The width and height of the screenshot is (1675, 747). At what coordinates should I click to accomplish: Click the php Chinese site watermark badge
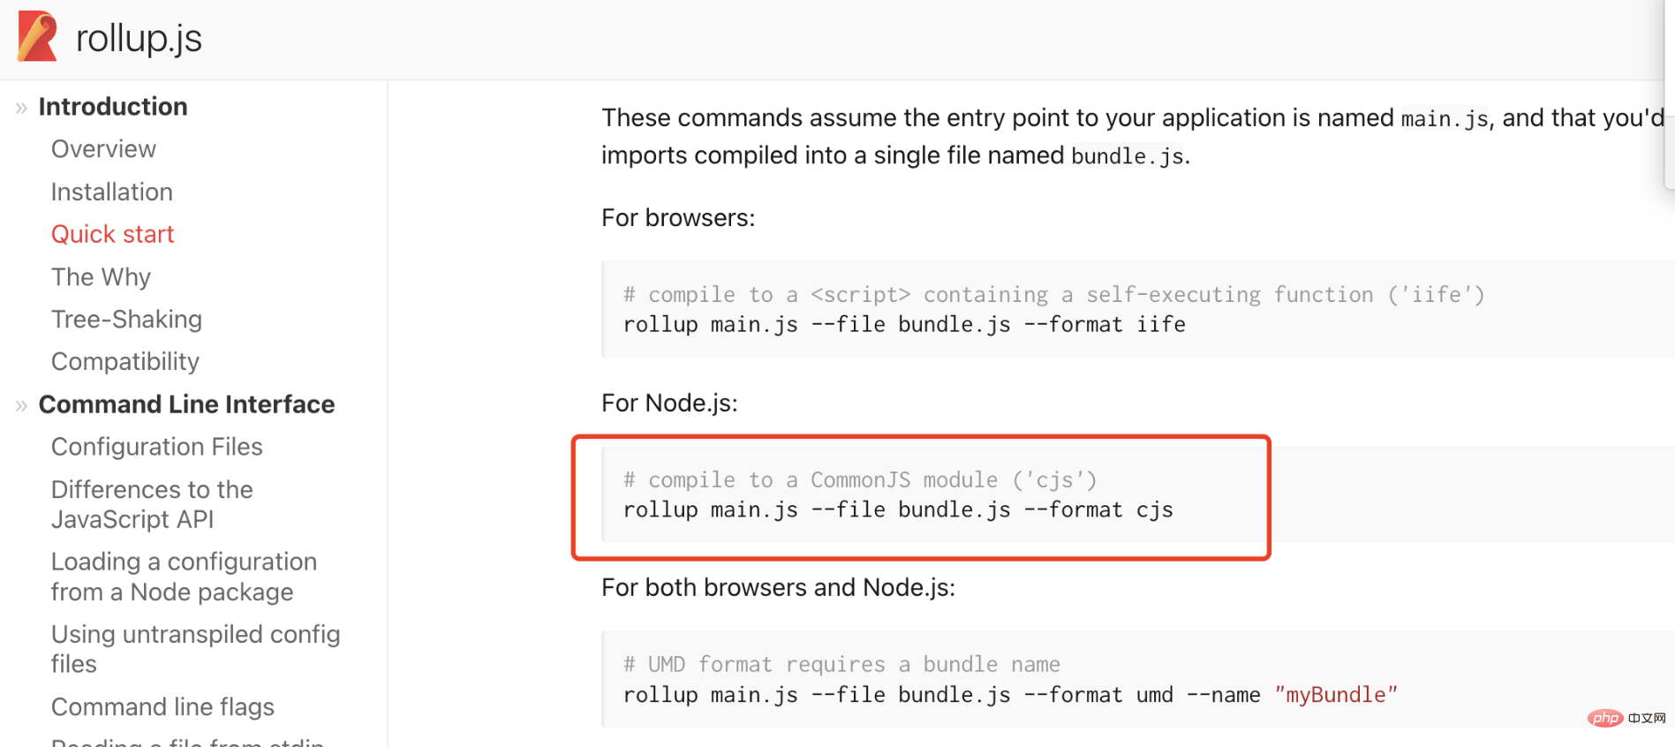point(1626,718)
